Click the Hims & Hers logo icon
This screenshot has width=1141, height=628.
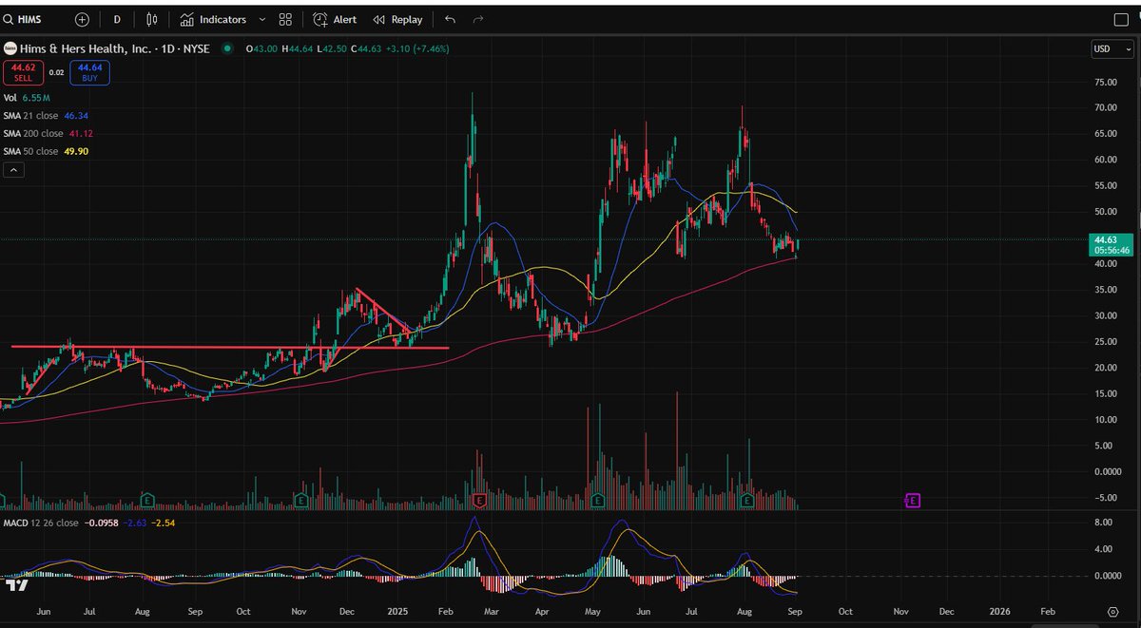tap(10, 48)
